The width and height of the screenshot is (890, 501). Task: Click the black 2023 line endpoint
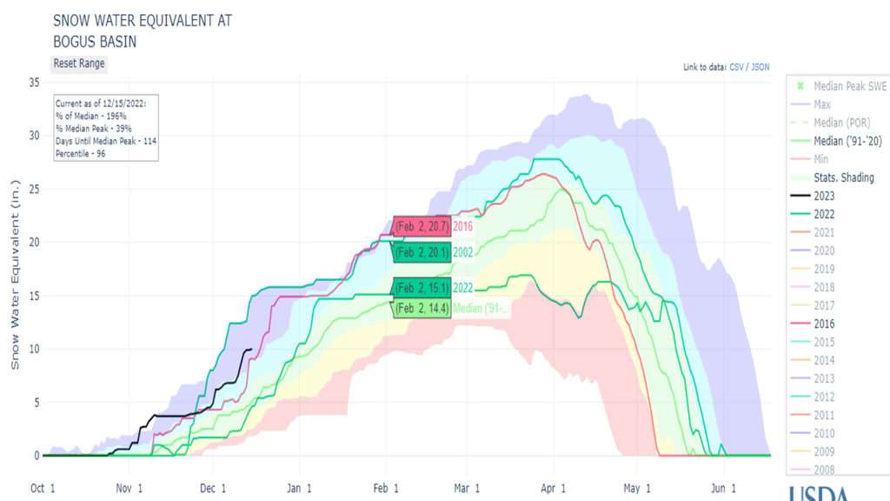click(251, 349)
